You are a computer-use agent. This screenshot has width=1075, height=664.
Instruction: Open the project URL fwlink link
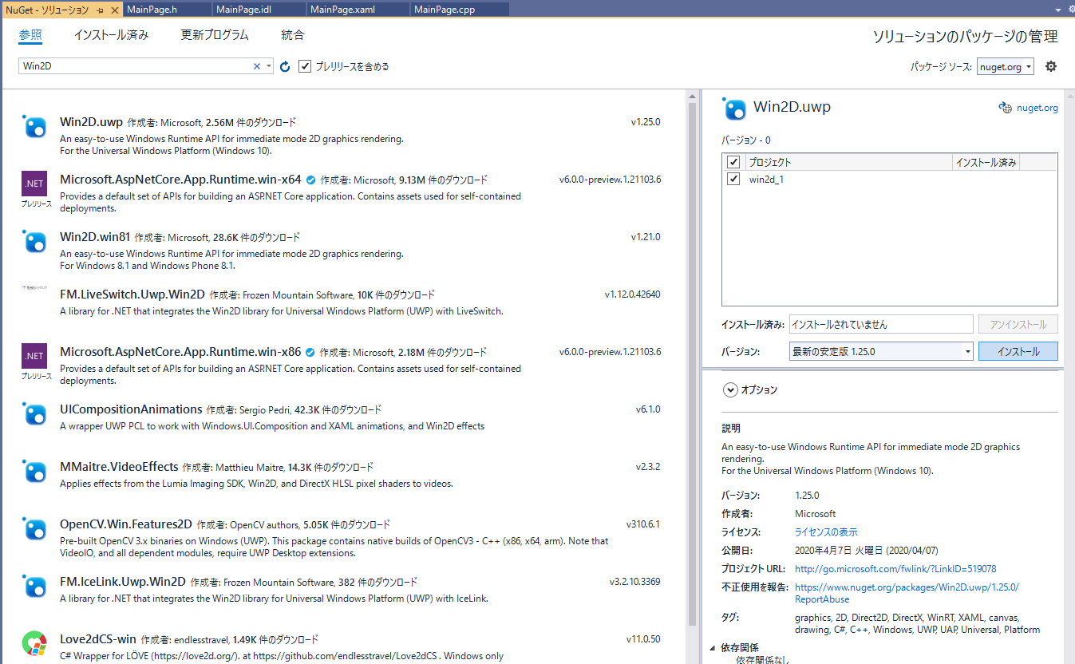pos(895,569)
